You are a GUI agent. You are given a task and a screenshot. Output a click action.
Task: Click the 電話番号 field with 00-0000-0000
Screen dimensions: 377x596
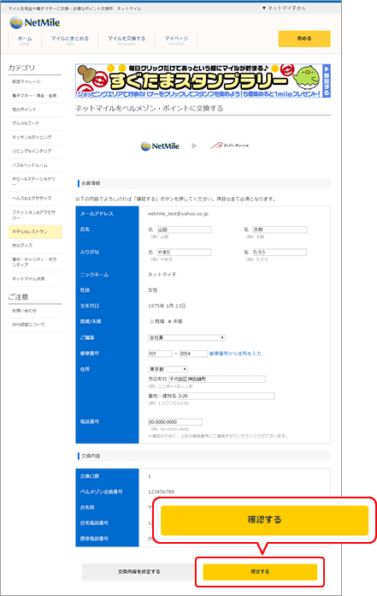tap(175, 422)
